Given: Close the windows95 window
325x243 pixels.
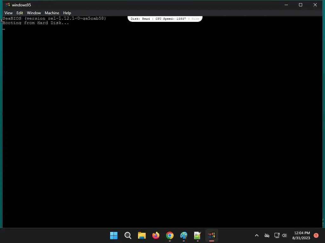Looking at the screenshot, I should click(315, 5).
